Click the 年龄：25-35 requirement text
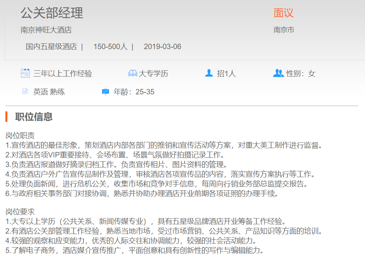This screenshot has width=365, height=268. [134, 92]
